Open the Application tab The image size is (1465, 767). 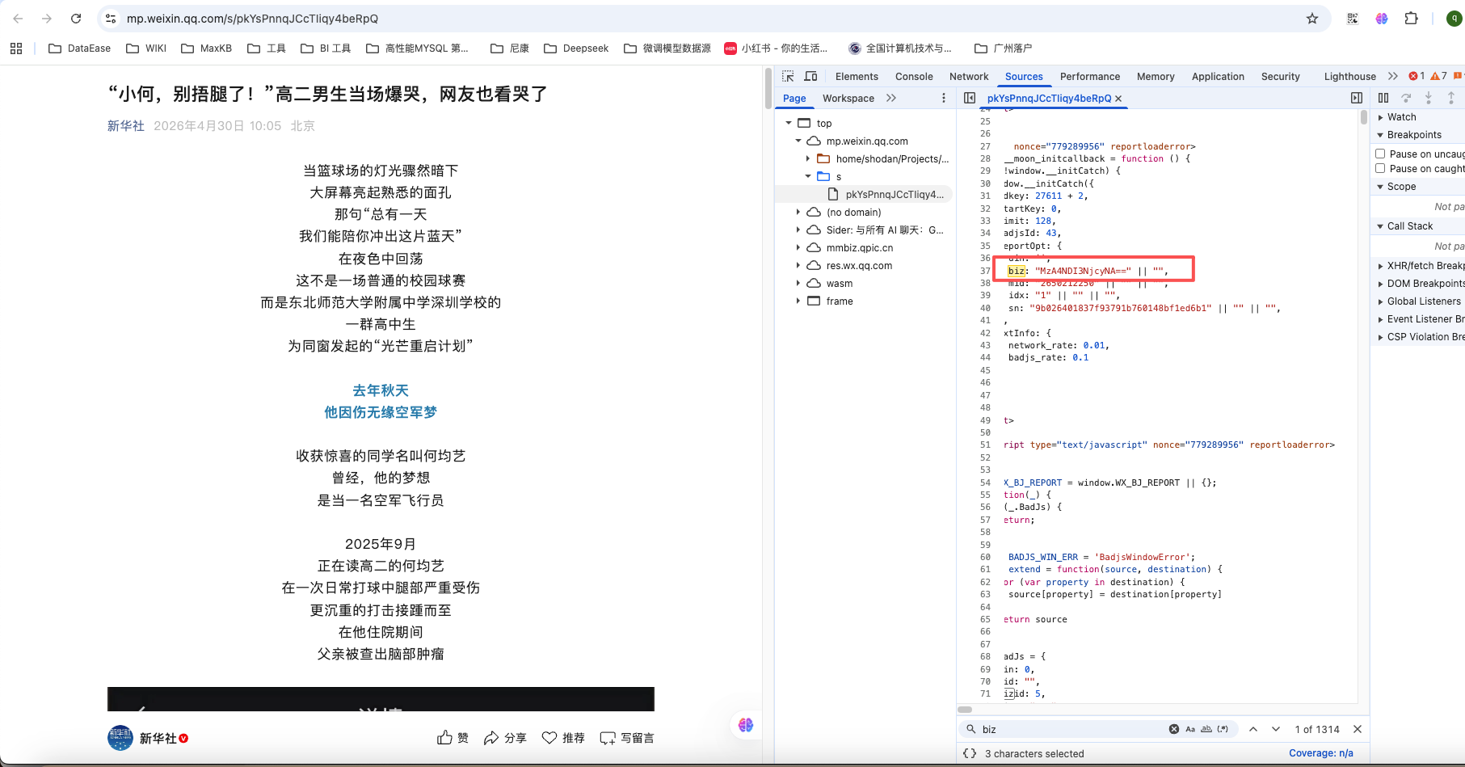(x=1218, y=76)
